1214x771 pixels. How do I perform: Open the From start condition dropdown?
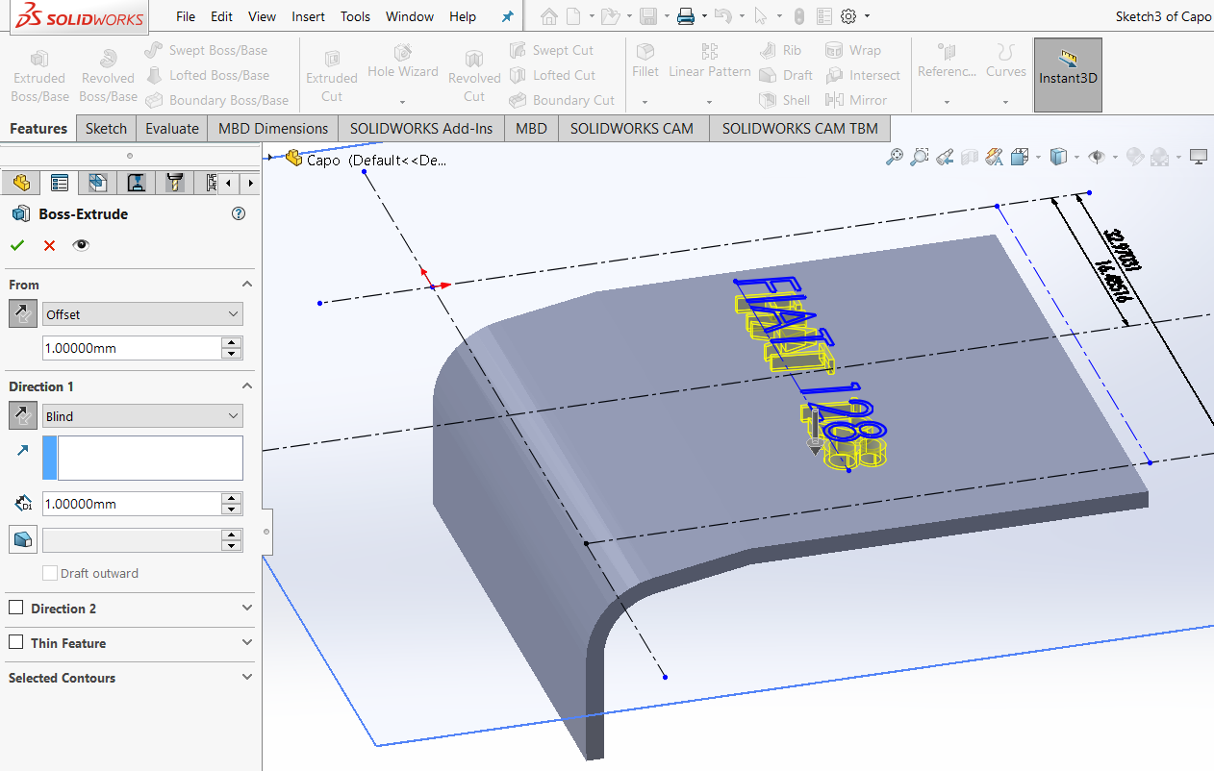(x=142, y=314)
